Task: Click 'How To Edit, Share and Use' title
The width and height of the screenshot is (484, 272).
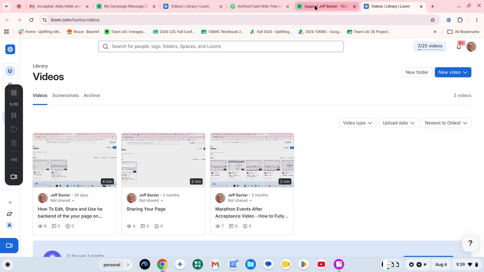Action: [70, 212]
